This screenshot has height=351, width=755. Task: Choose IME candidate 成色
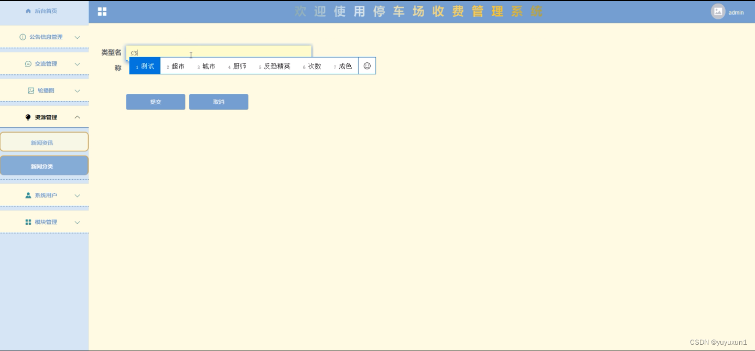(343, 66)
